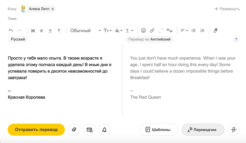This screenshot has width=246, height=143.
Task: Open the Шаблоны templates menu
Action: click(x=159, y=130)
